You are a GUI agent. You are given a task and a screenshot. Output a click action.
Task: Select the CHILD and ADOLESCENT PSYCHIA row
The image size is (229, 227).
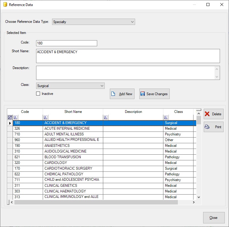point(102,180)
